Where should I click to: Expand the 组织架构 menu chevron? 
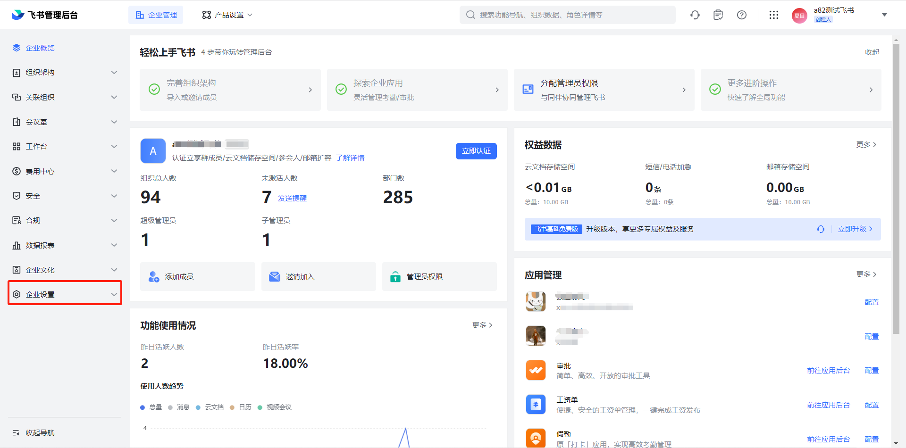pos(114,73)
